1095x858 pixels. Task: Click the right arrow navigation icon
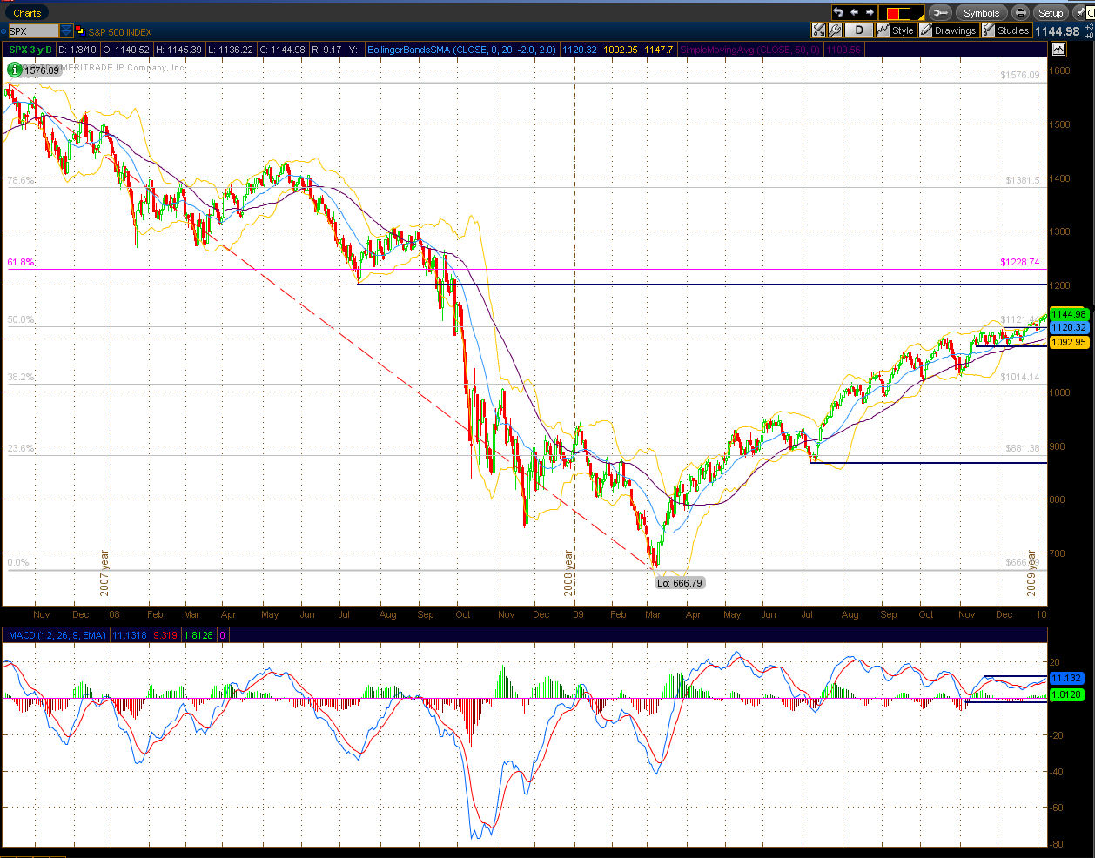coord(869,12)
